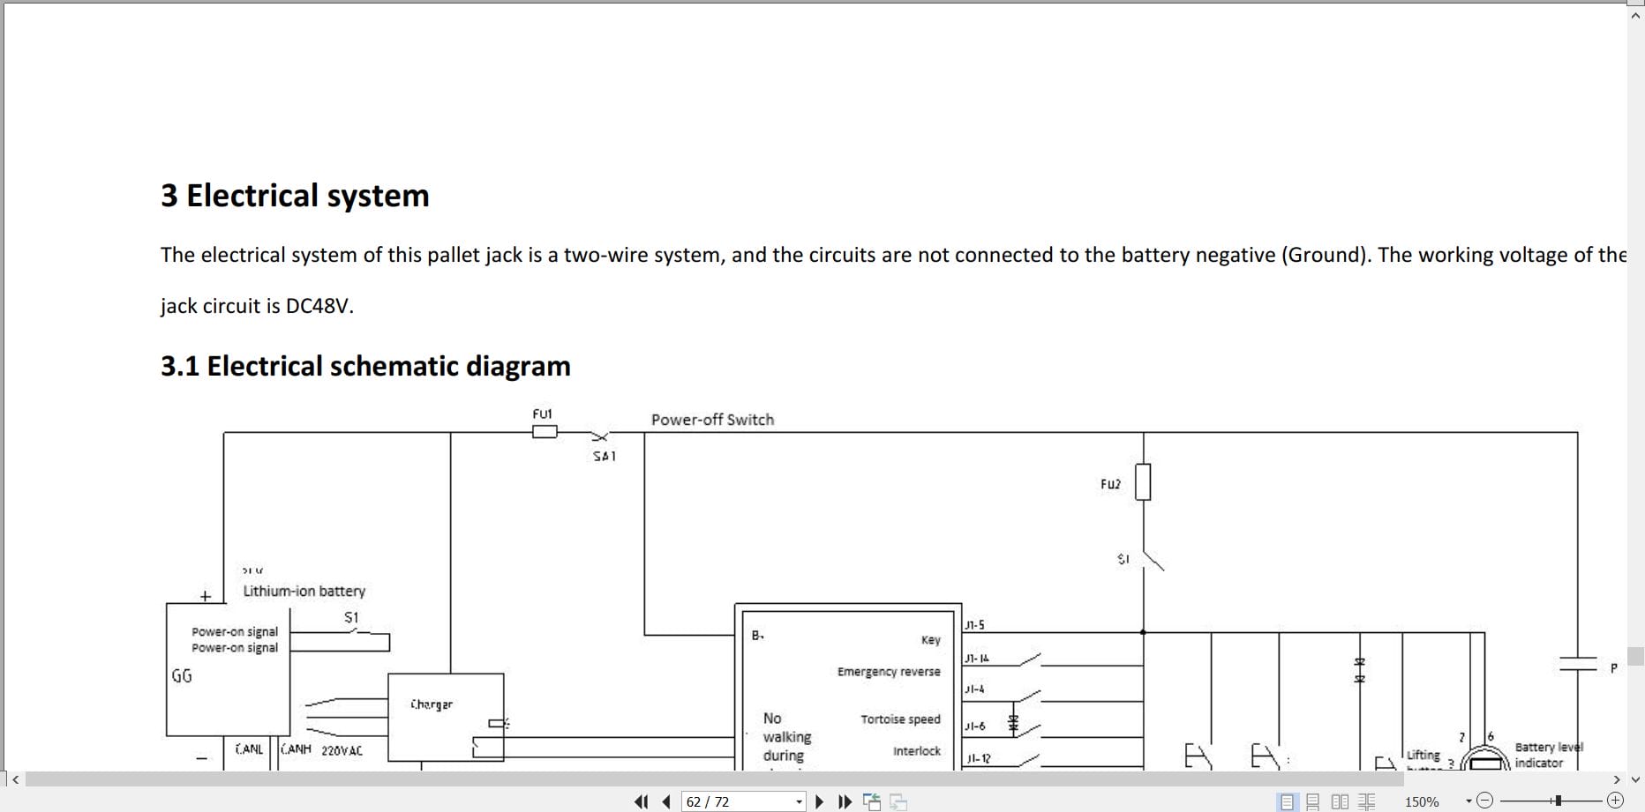Screen dimensions: 1645x812
Task: Click the vertical scrollbar down arrow
Action: [x=1634, y=778]
